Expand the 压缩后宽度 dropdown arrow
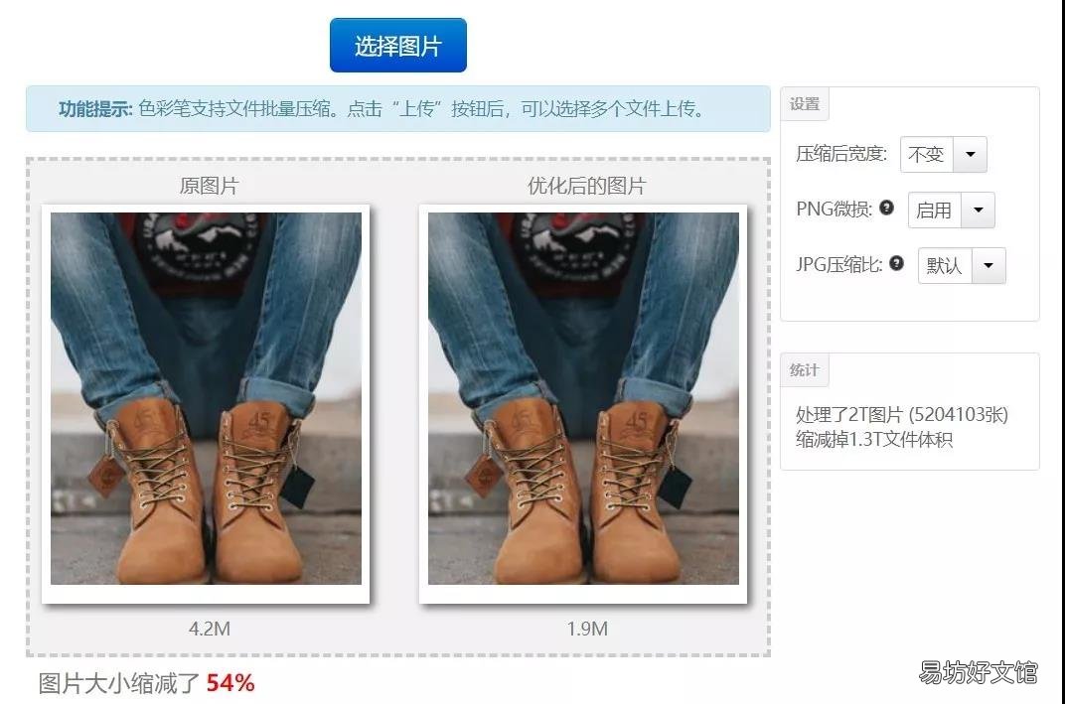This screenshot has height=704, width=1065. tap(970, 154)
